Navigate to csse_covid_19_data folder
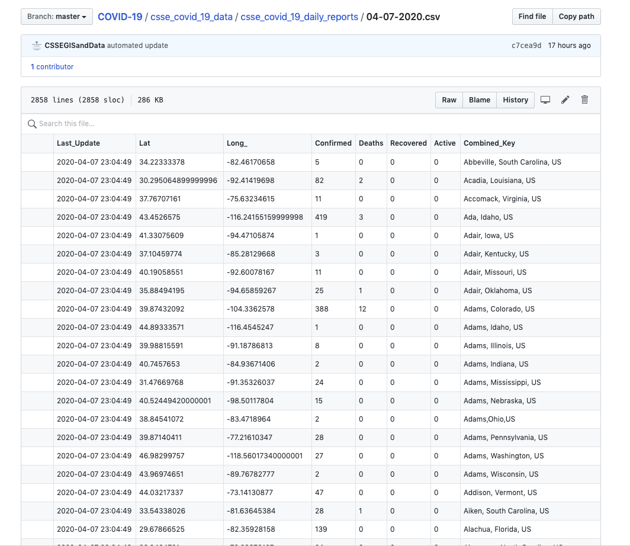 click(x=192, y=17)
